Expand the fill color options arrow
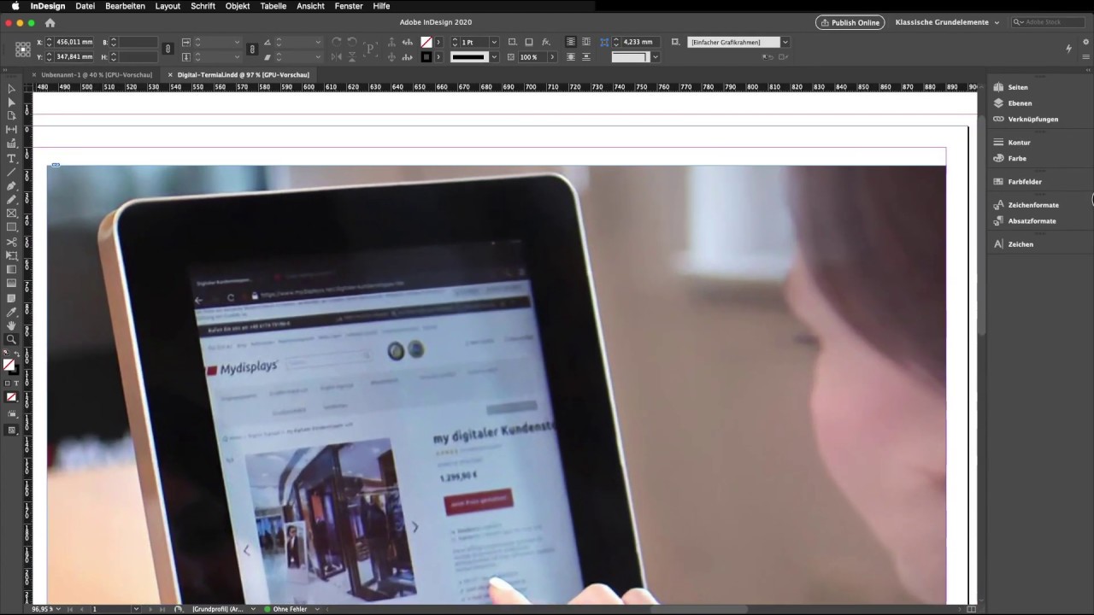The width and height of the screenshot is (1094, 615). [x=439, y=42]
